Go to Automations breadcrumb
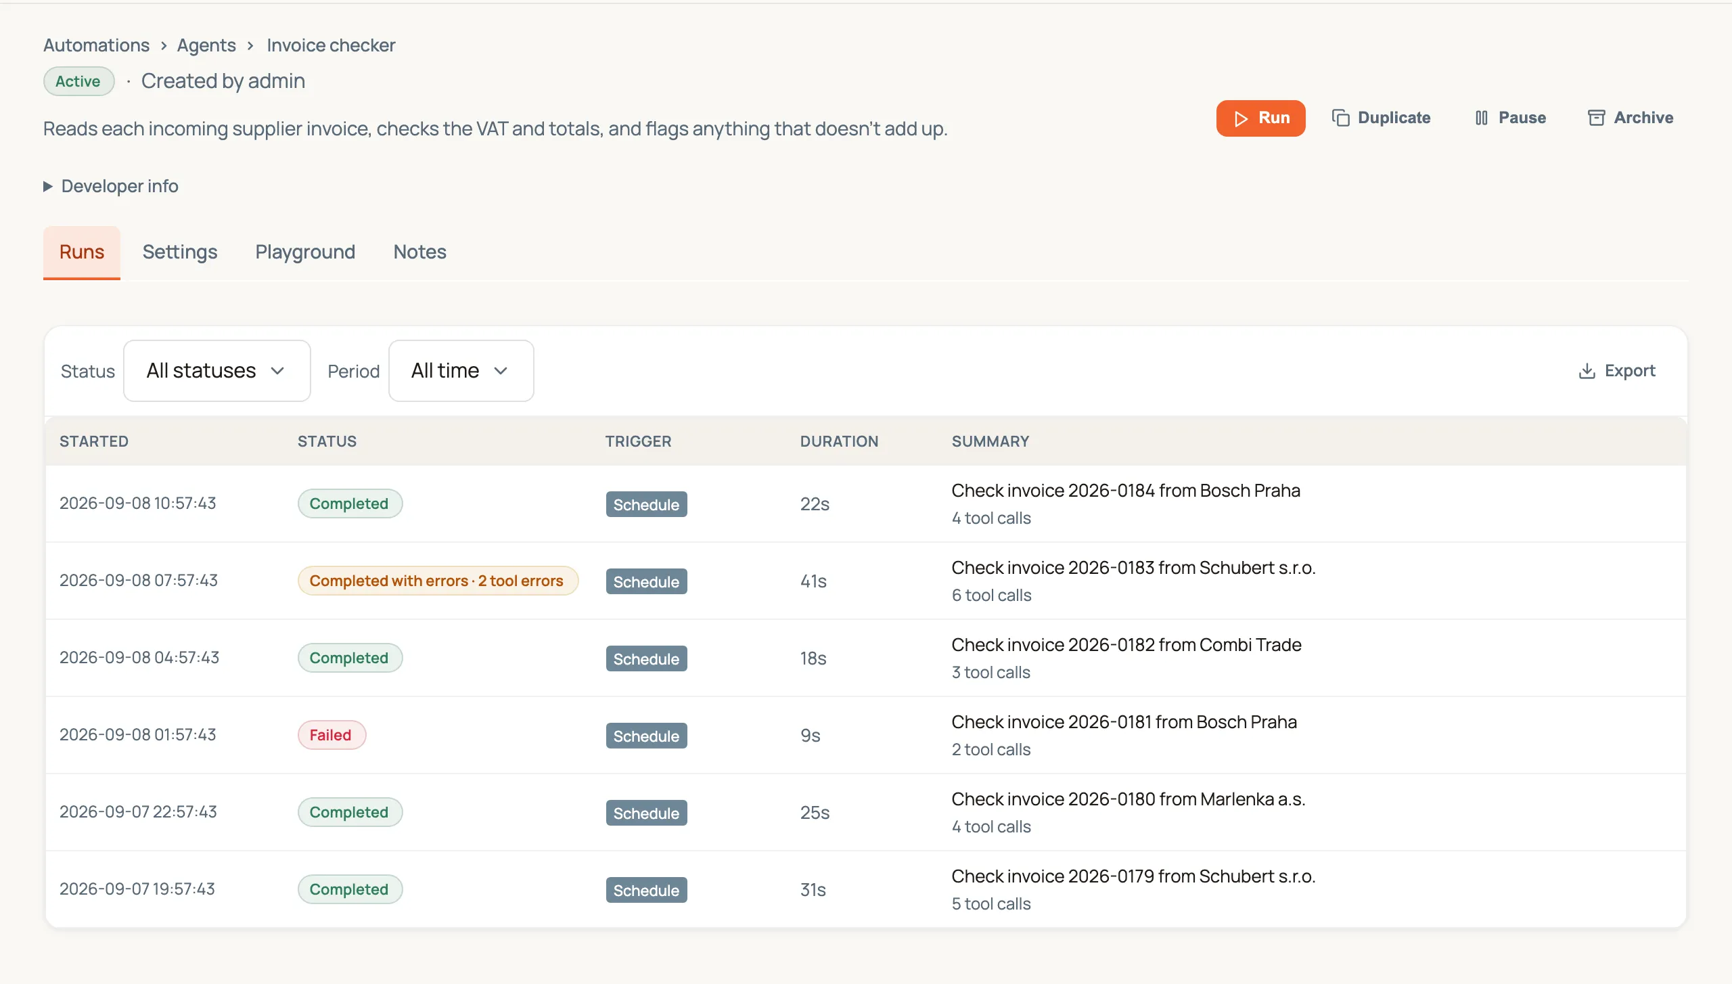Image resolution: width=1732 pixels, height=984 pixels. click(x=97, y=45)
